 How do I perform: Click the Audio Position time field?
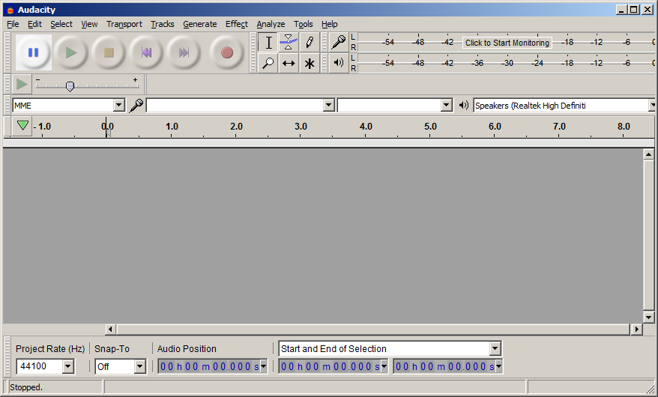(209, 366)
